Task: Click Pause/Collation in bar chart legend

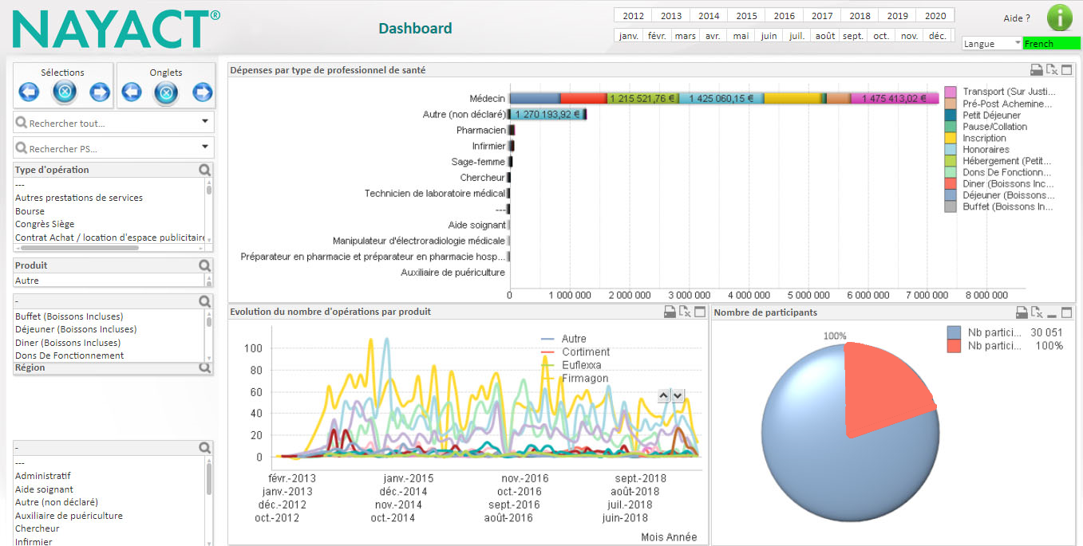Action: tap(994, 127)
